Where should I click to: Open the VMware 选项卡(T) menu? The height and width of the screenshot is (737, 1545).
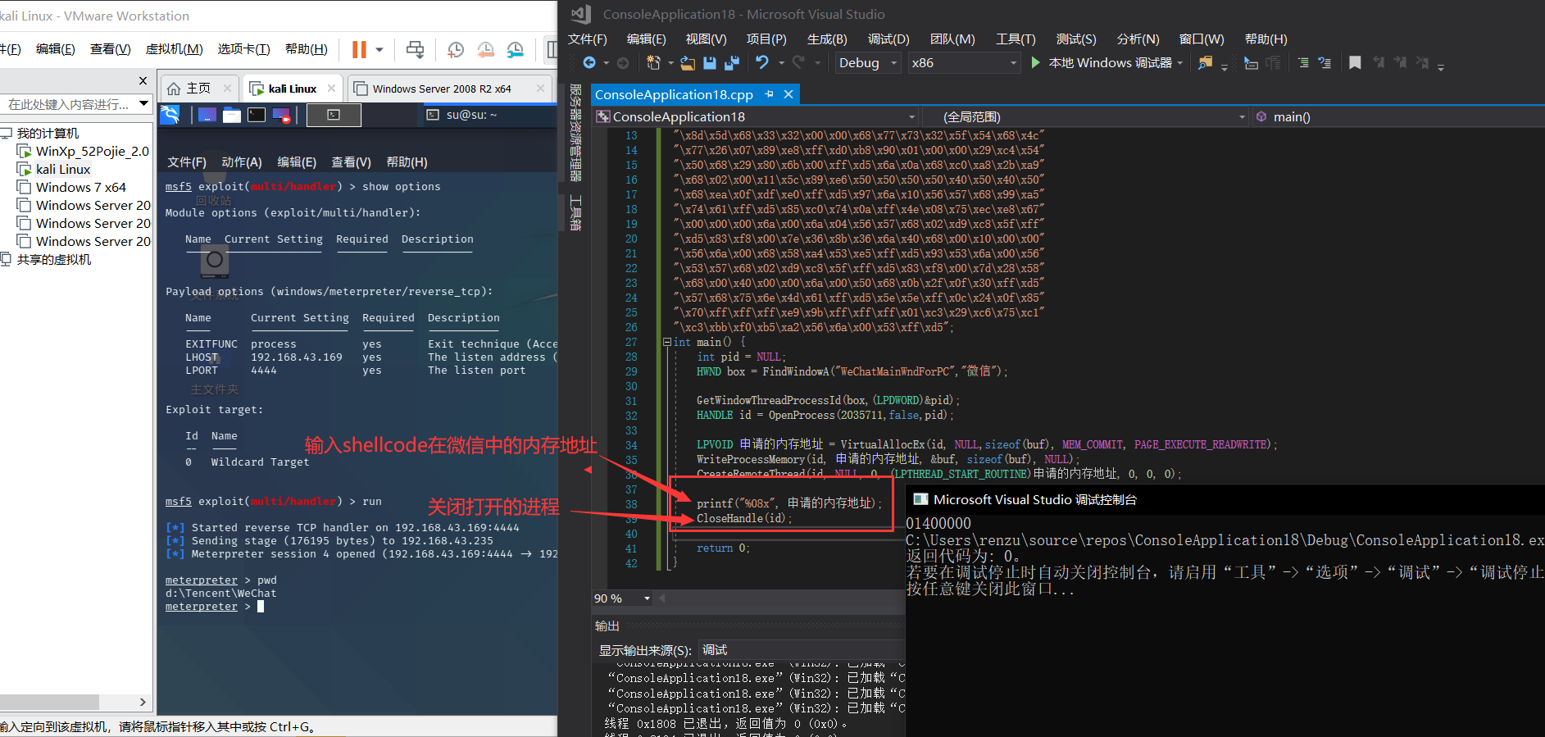[243, 49]
